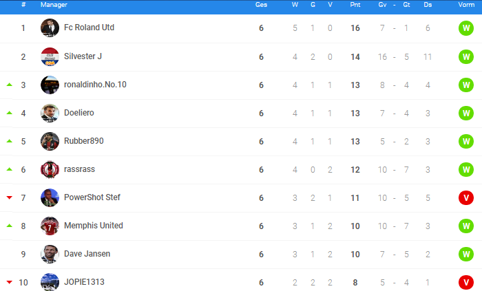
Task: Sort table by Pnt column header
Action: (x=355, y=5)
